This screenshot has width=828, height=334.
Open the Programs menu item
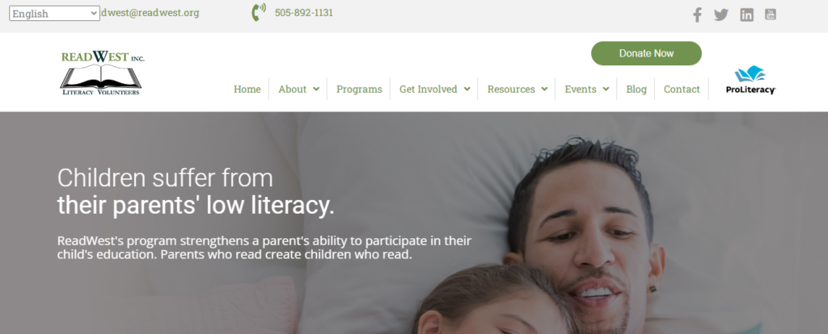click(x=359, y=89)
